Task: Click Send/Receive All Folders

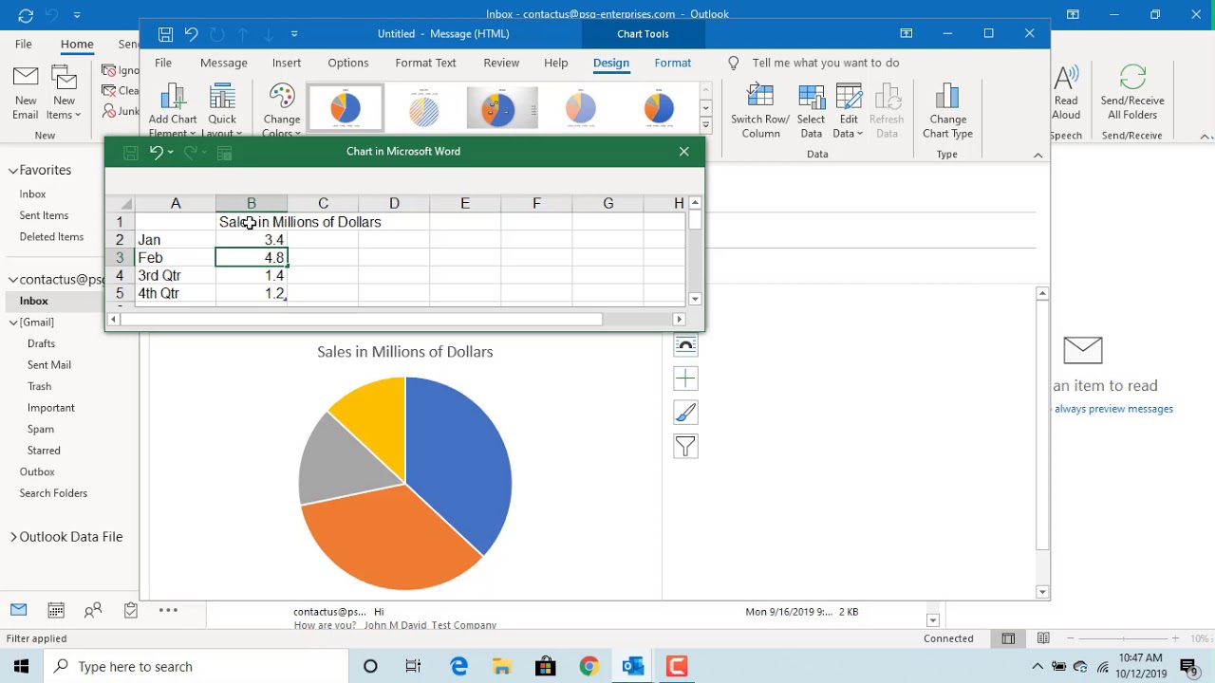Action: tap(1131, 93)
